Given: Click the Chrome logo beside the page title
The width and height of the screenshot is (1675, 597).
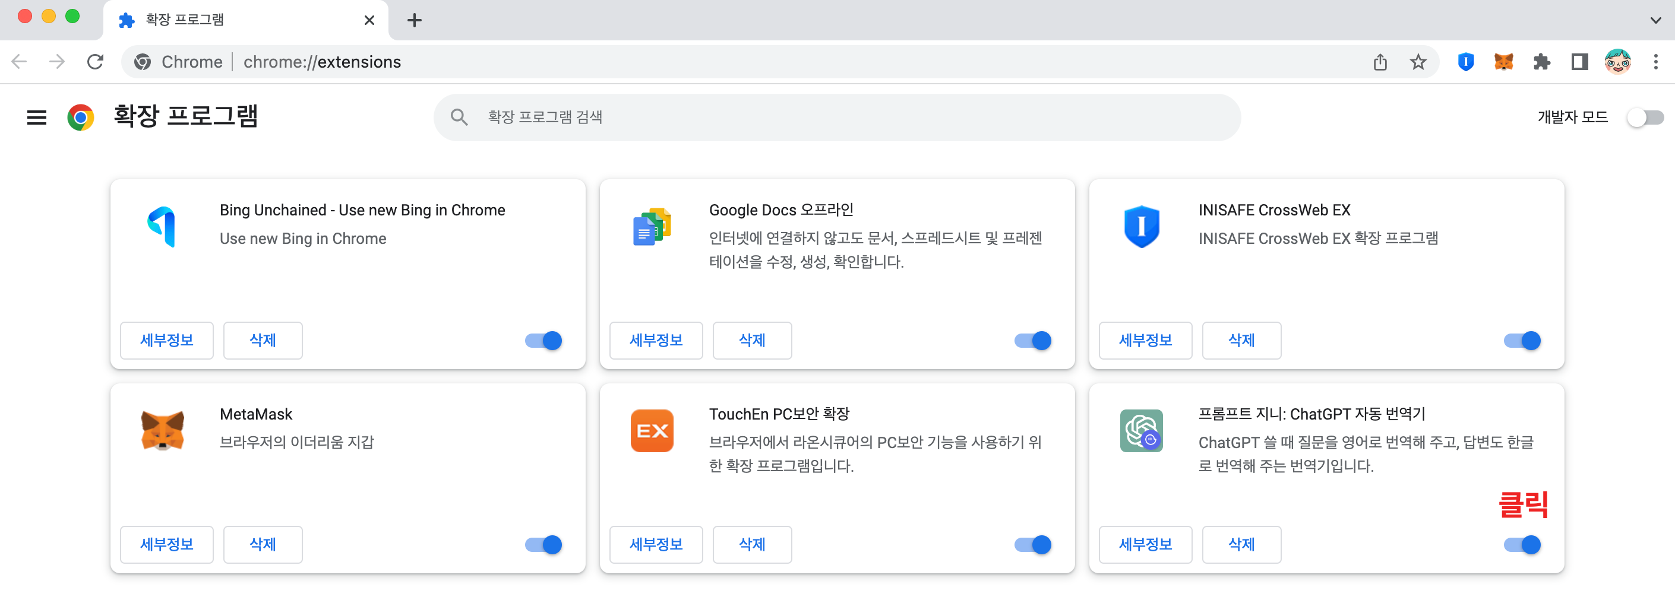Looking at the screenshot, I should (81, 118).
